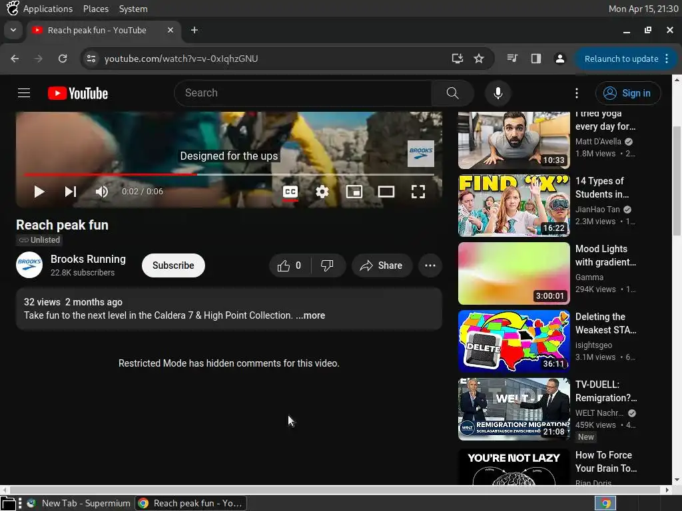The height and width of the screenshot is (511, 682).
Task: Open media controls icon in toolbar
Action: coord(512,59)
